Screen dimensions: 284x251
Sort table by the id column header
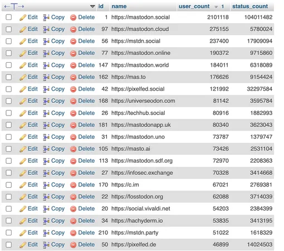click(x=101, y=6)
